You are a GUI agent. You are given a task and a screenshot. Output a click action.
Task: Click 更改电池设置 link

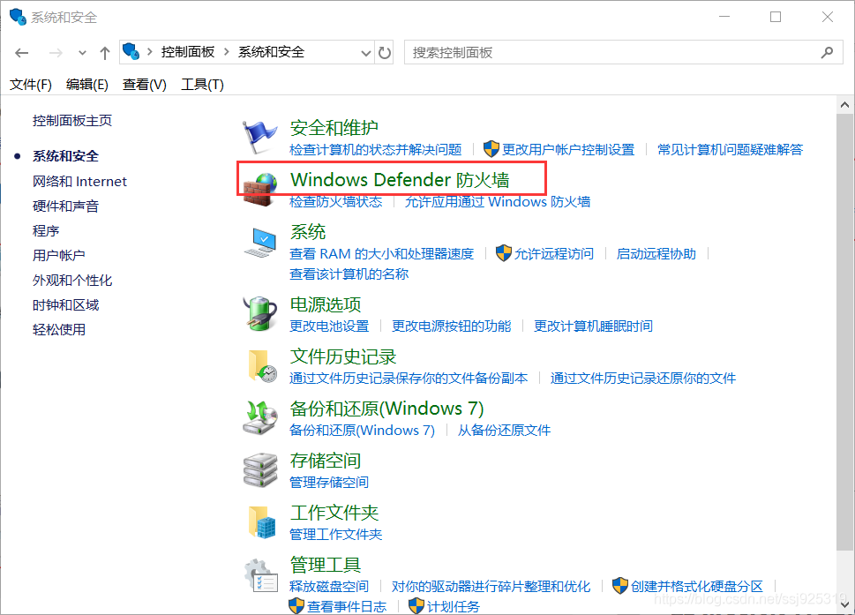pos(329,326)
